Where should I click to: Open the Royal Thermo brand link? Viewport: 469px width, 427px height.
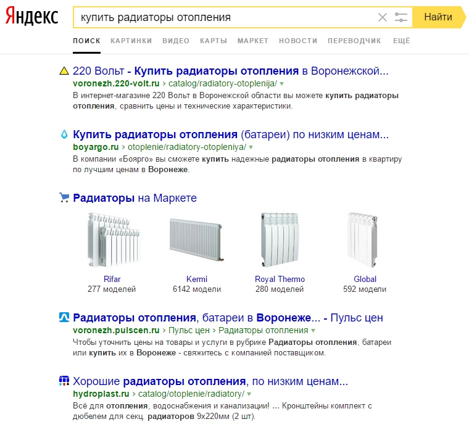(x=280, y=279)
